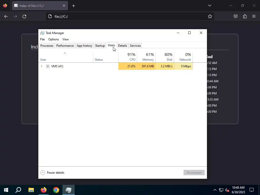Switch to Firefox on the taskbar
The image size is (260, 195).
(x=44, y=190)
